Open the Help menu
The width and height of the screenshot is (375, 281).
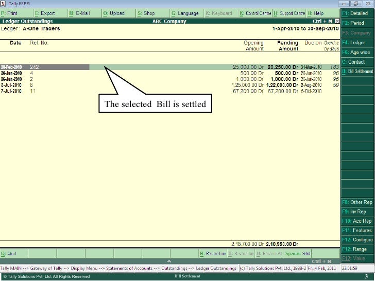(323, 13)
